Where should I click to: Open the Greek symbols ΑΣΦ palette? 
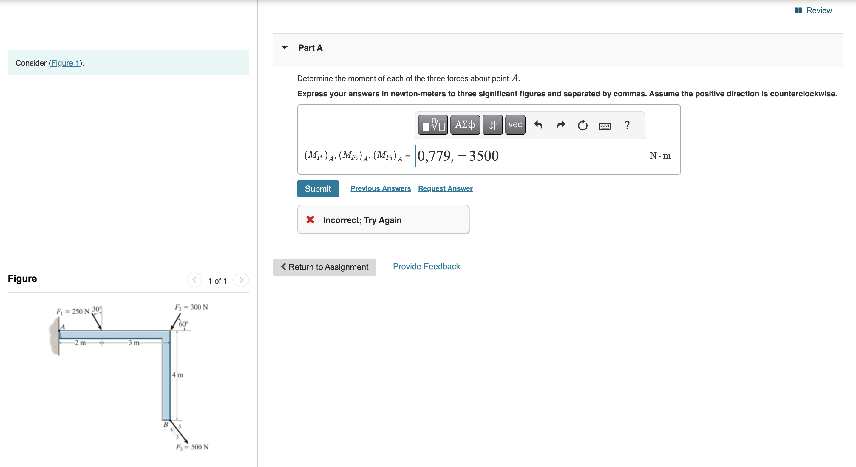(x=465, y=125)
